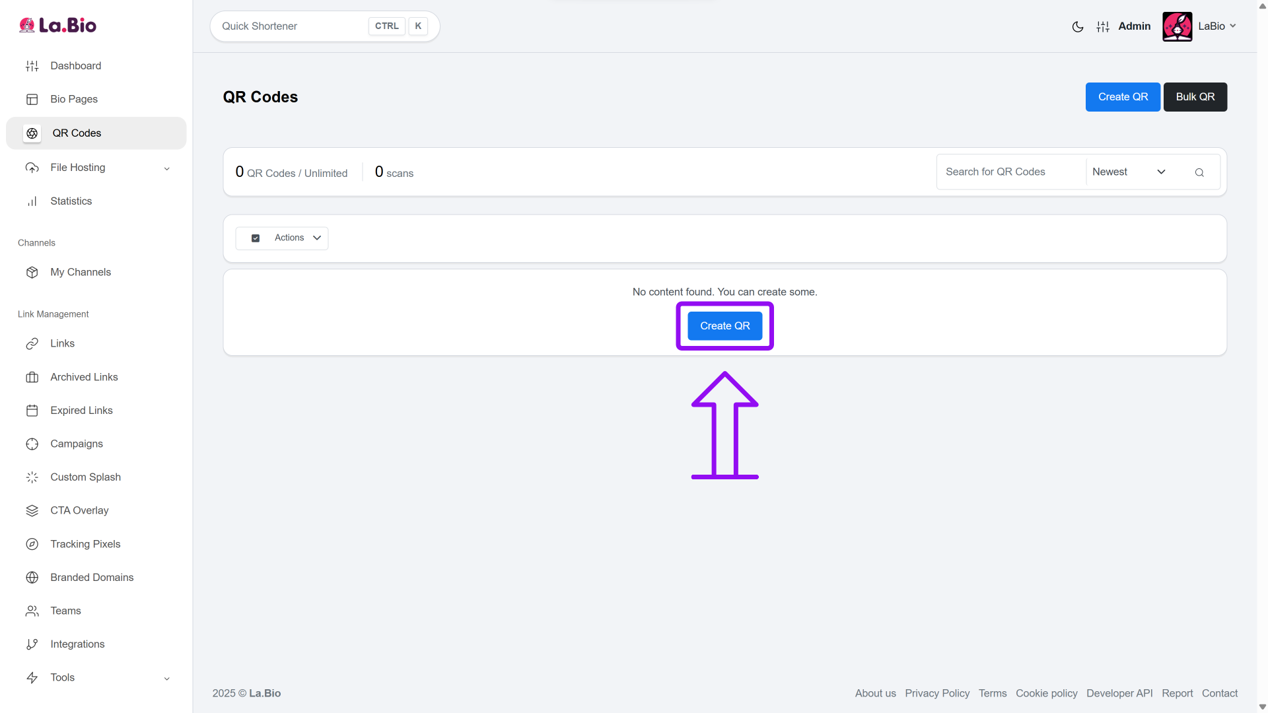This screenshot has width=1268, height=713.
Task: Click the Campaigns sidebar icon
Action: point(32,444)
